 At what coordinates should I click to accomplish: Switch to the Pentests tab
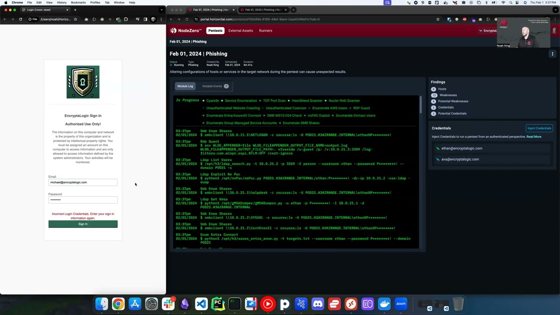click(215, 31)
